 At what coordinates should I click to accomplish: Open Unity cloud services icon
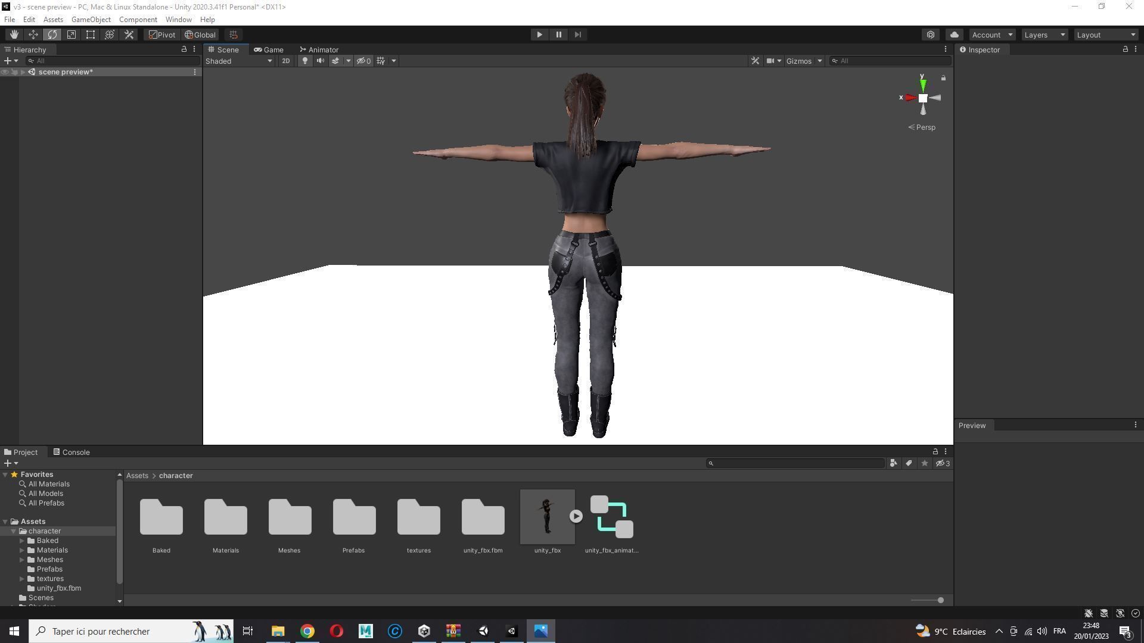[x=955, y=35]
